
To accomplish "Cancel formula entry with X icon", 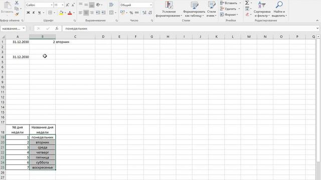I will pos(39,28).
